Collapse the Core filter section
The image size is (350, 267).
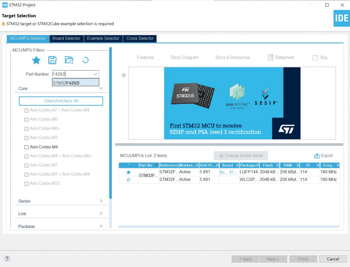101,88
